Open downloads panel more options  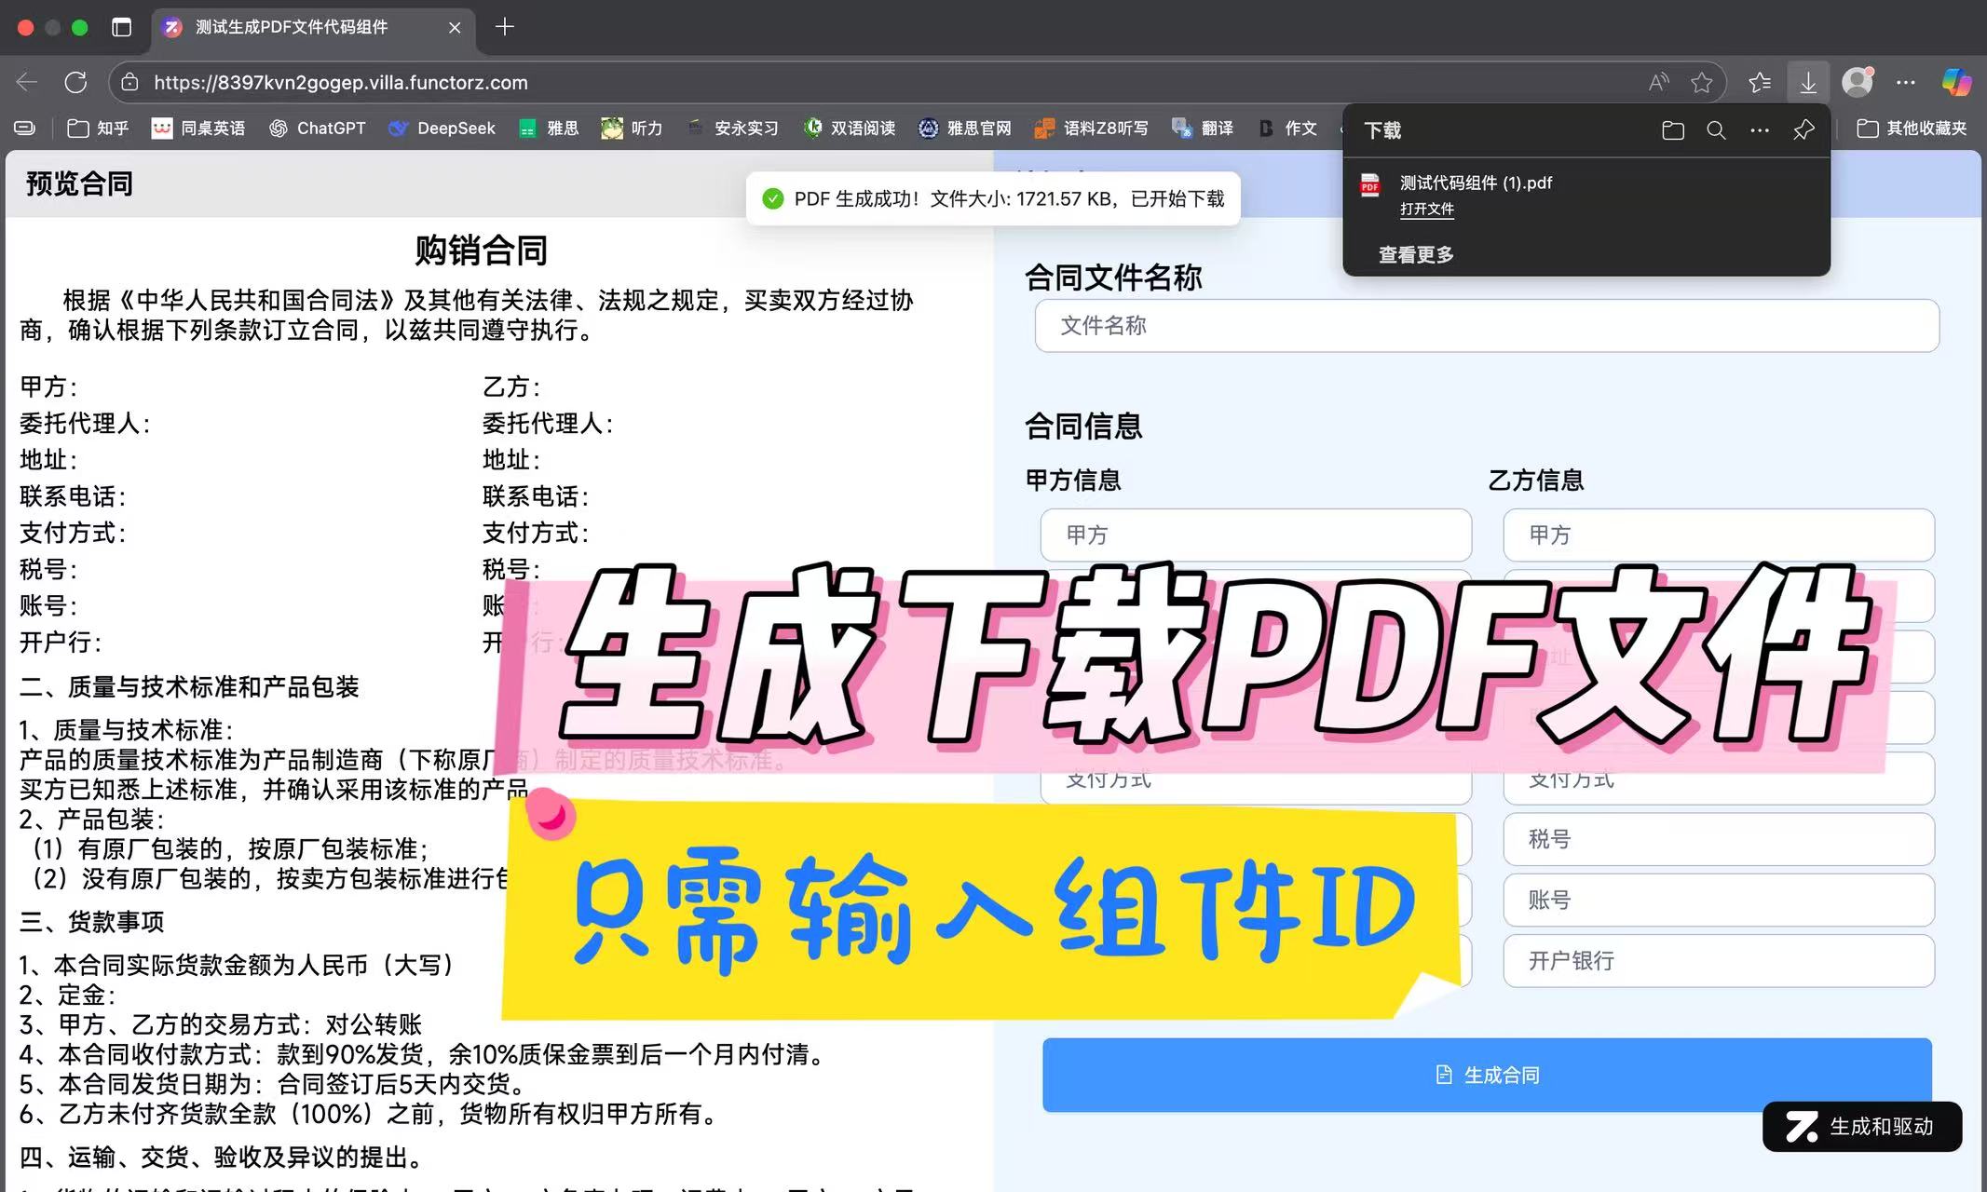tap(1760, 130)
